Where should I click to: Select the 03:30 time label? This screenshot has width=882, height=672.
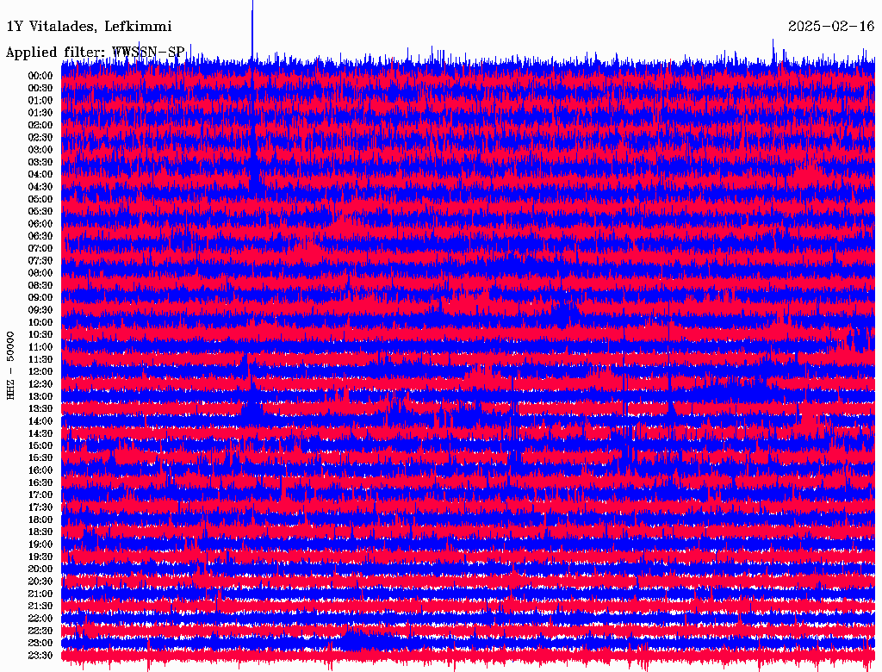(x=40, y=162)
